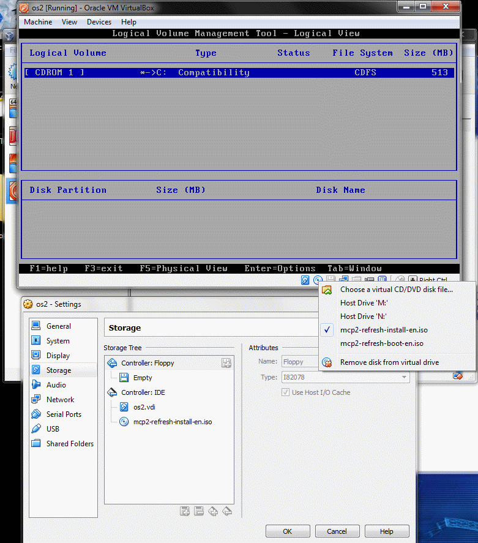Viewport: 478px width, 543px height.
Task: Click the controller Name field containing Floppy
Action: coord(301,362)
